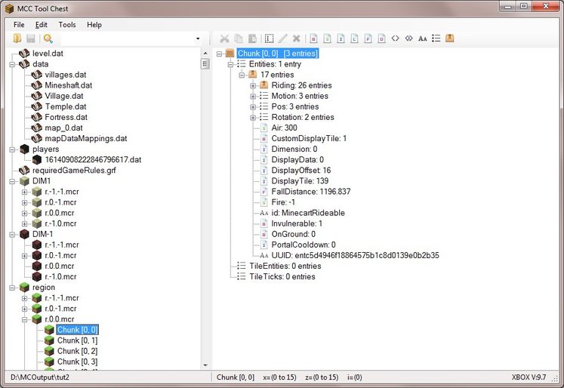
Task: Open the Edit menu
Action: pyautogui.click(x=42, y=25)
